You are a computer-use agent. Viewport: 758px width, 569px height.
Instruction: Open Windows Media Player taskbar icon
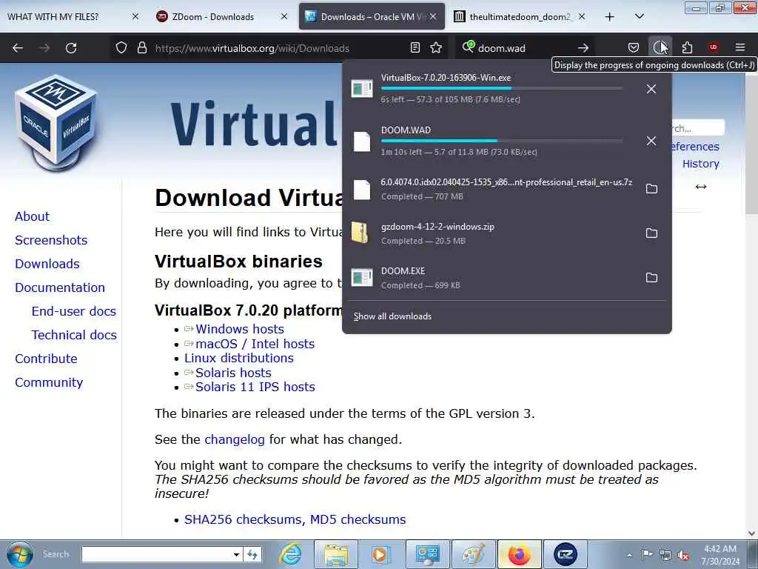tap(380, 554)
